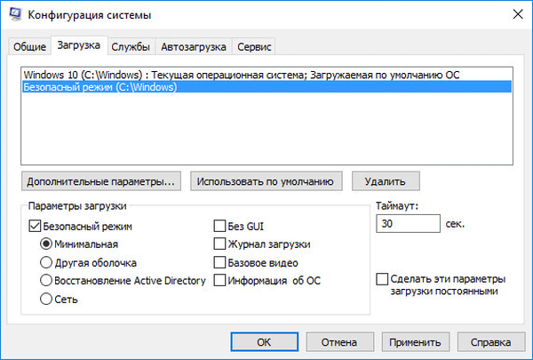Open the Сервис tab
Viewport: 533px width, 360px height.
pos(255,46)
